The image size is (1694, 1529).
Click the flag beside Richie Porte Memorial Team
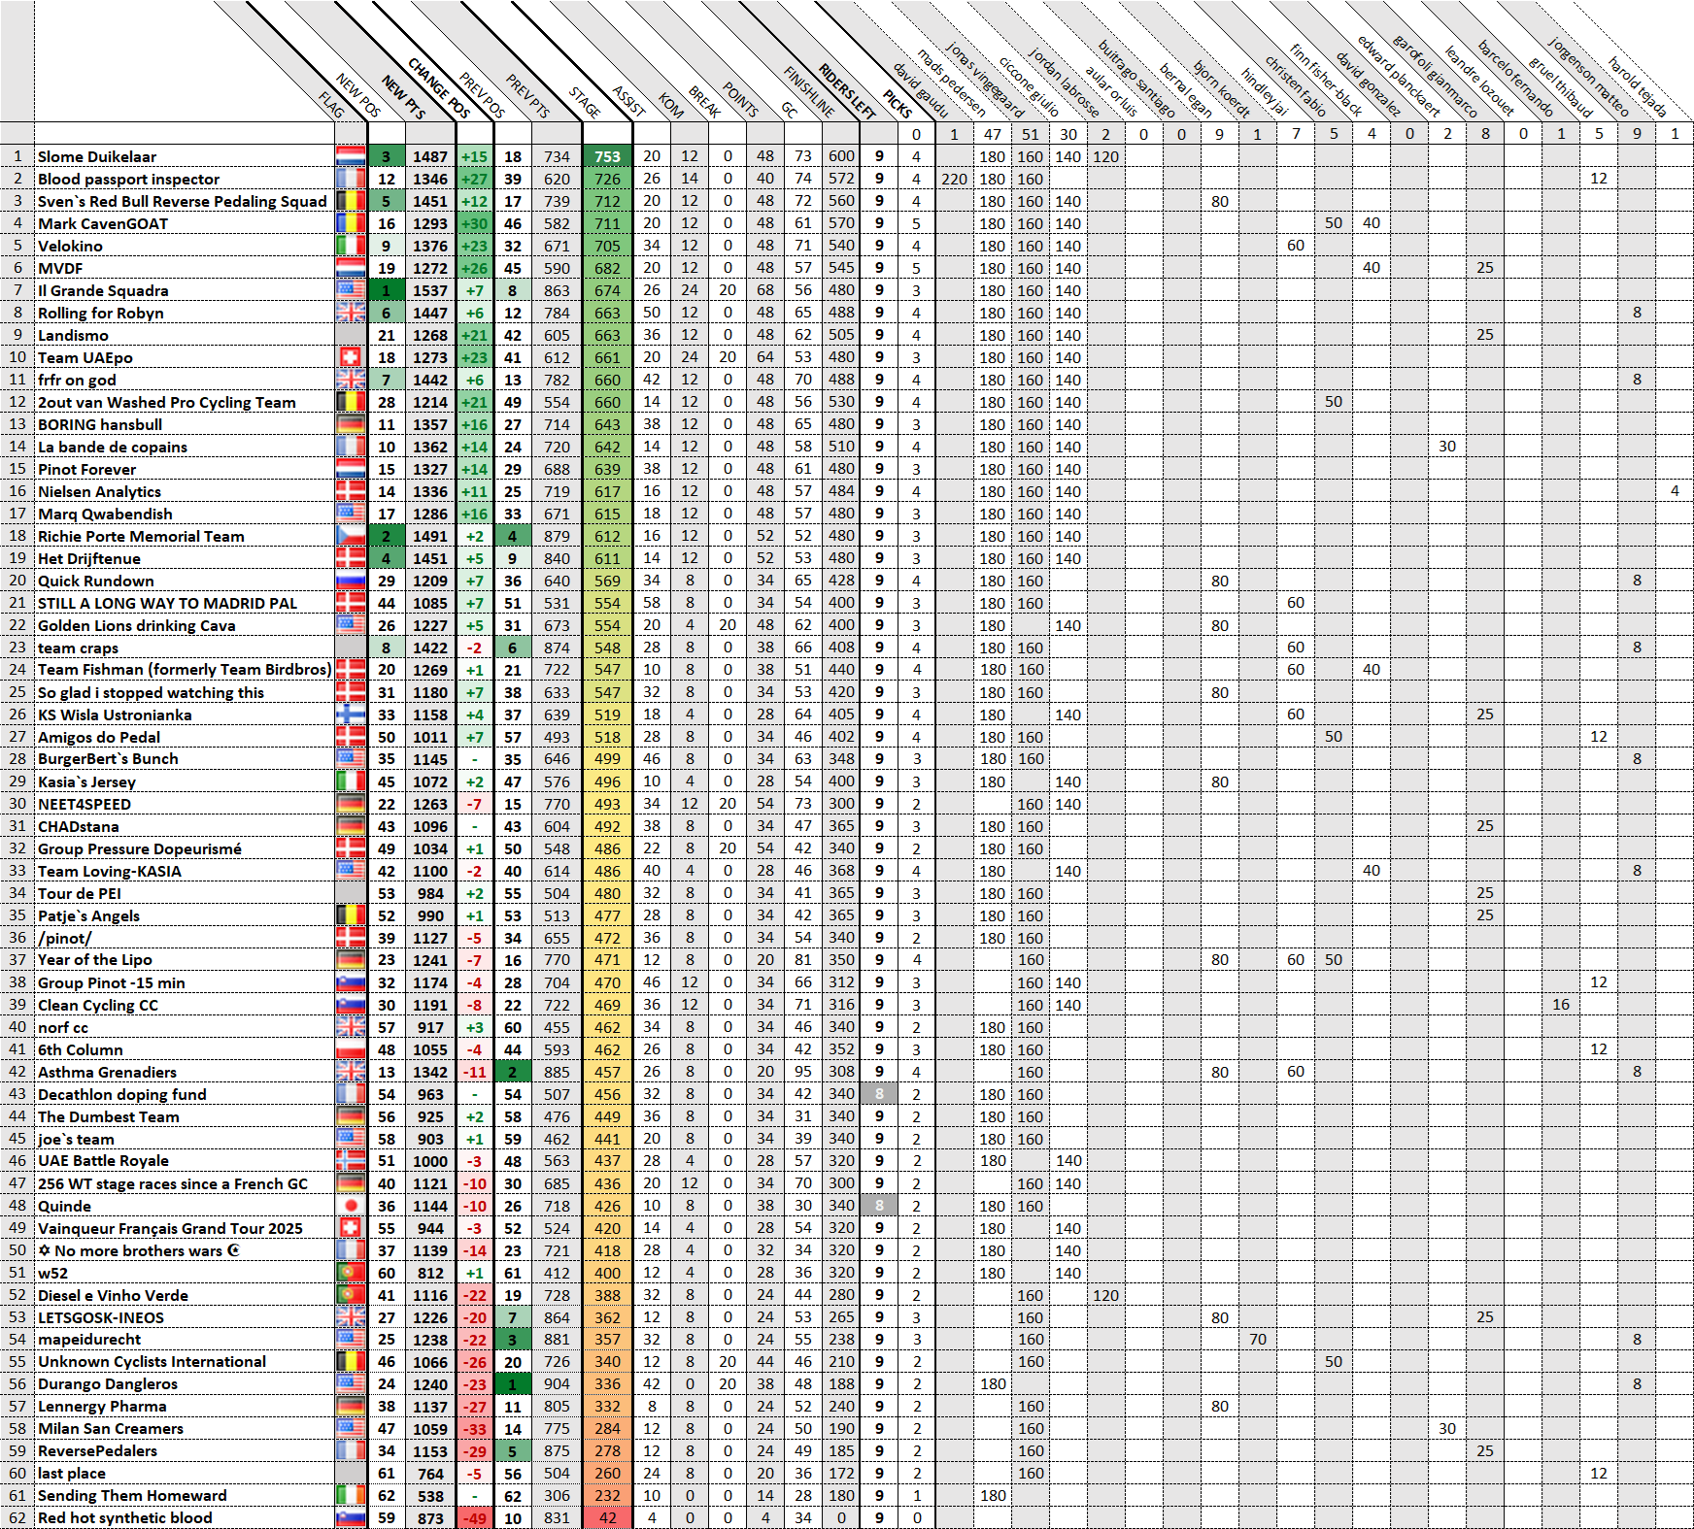pyautogui.click(x=351, y=536)
